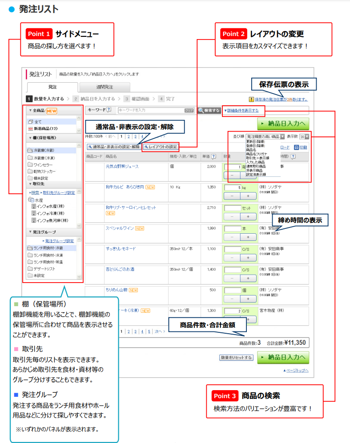Click the キーワード search input field
350x443 pixels.
(151, 110)
